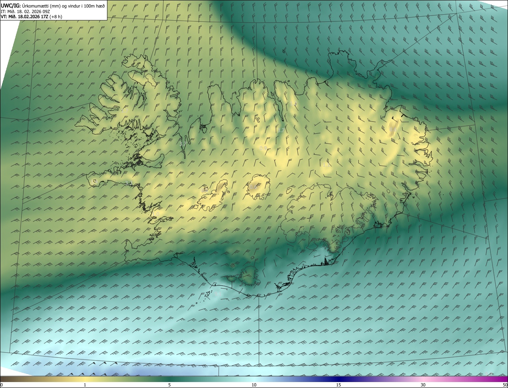Click the pink legend section at 30
Image resolution: width=508 pixels, height=388 pixels.
(x=423, y=379)
